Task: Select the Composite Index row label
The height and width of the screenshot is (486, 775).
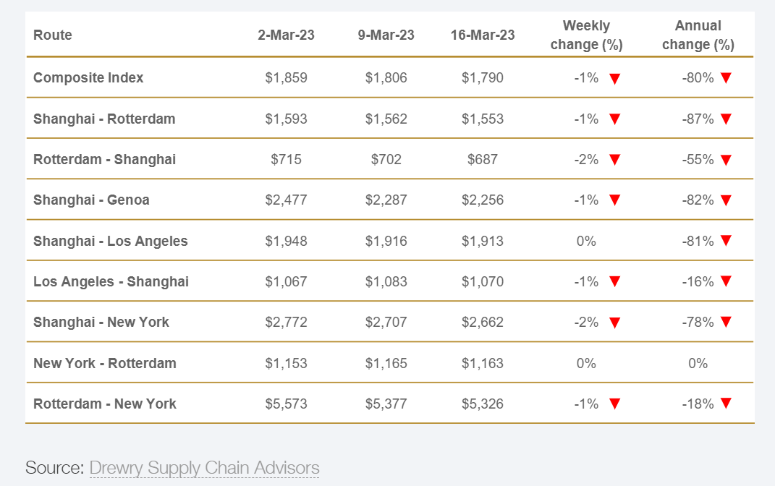Action: point(88,78)
